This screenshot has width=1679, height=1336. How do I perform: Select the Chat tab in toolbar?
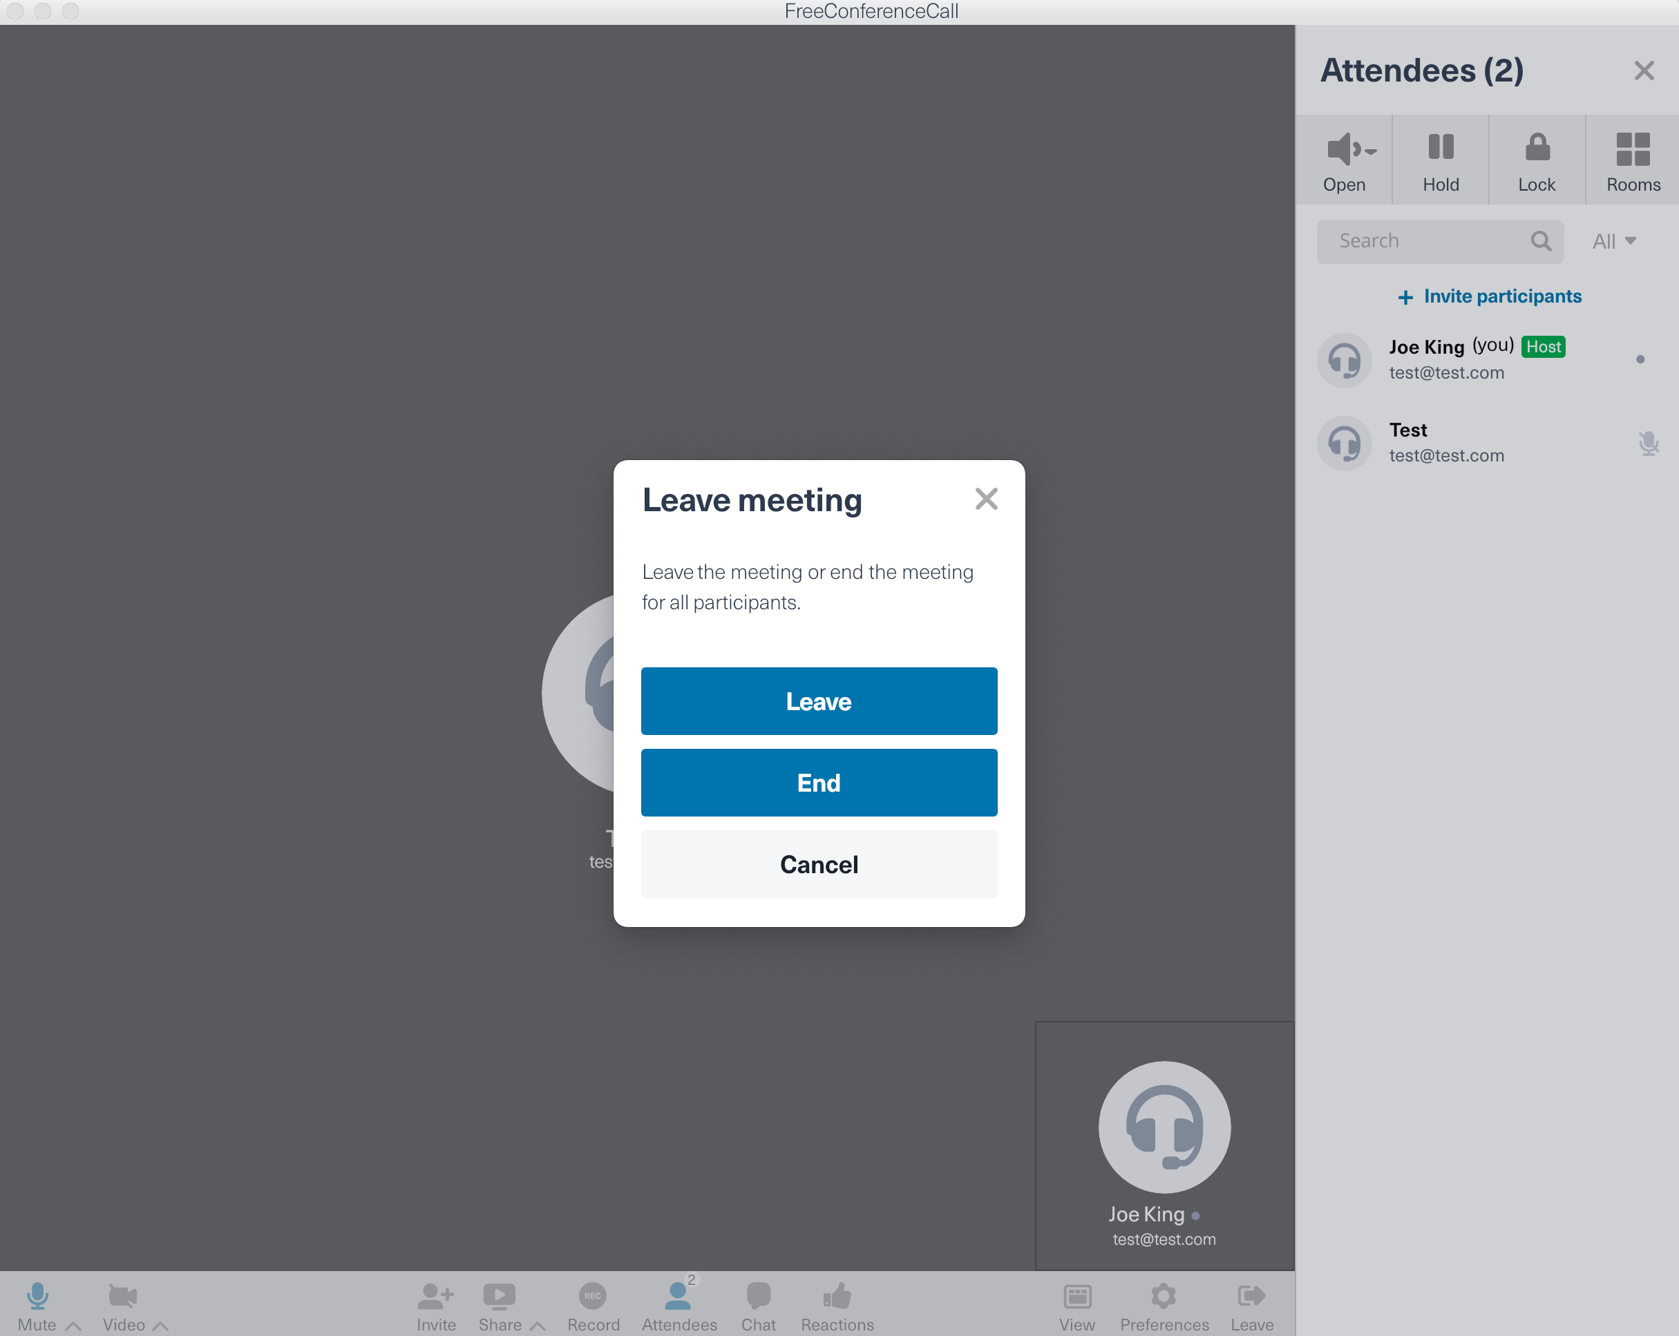tap(759, 1302)
